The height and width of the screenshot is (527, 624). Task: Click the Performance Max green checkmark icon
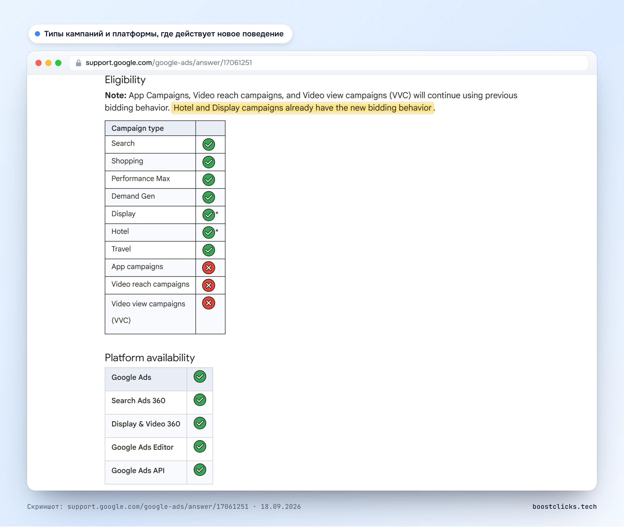tap(209, 180)
